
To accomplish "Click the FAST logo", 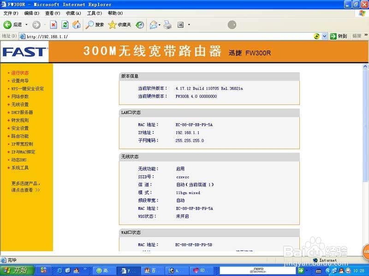I will click(25, 52).
